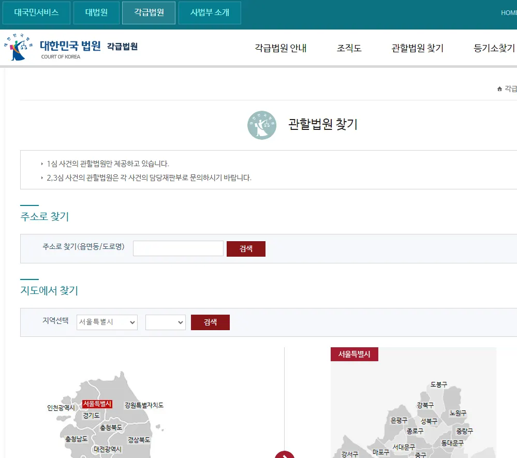This screenshot has height=458, width=517.
Task: Click the 주소로 찾기 section heading
Action: tap(45, 217)
